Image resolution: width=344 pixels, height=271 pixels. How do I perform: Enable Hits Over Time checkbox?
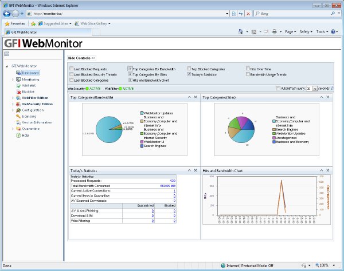click(x=248, y=69)
